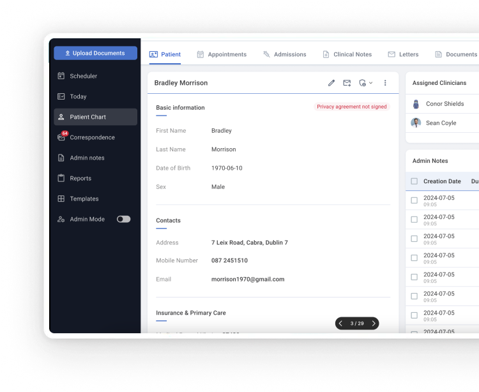479x392 pixels.
Task: Go to previous page using left chevron
Action: pos(341,324)
